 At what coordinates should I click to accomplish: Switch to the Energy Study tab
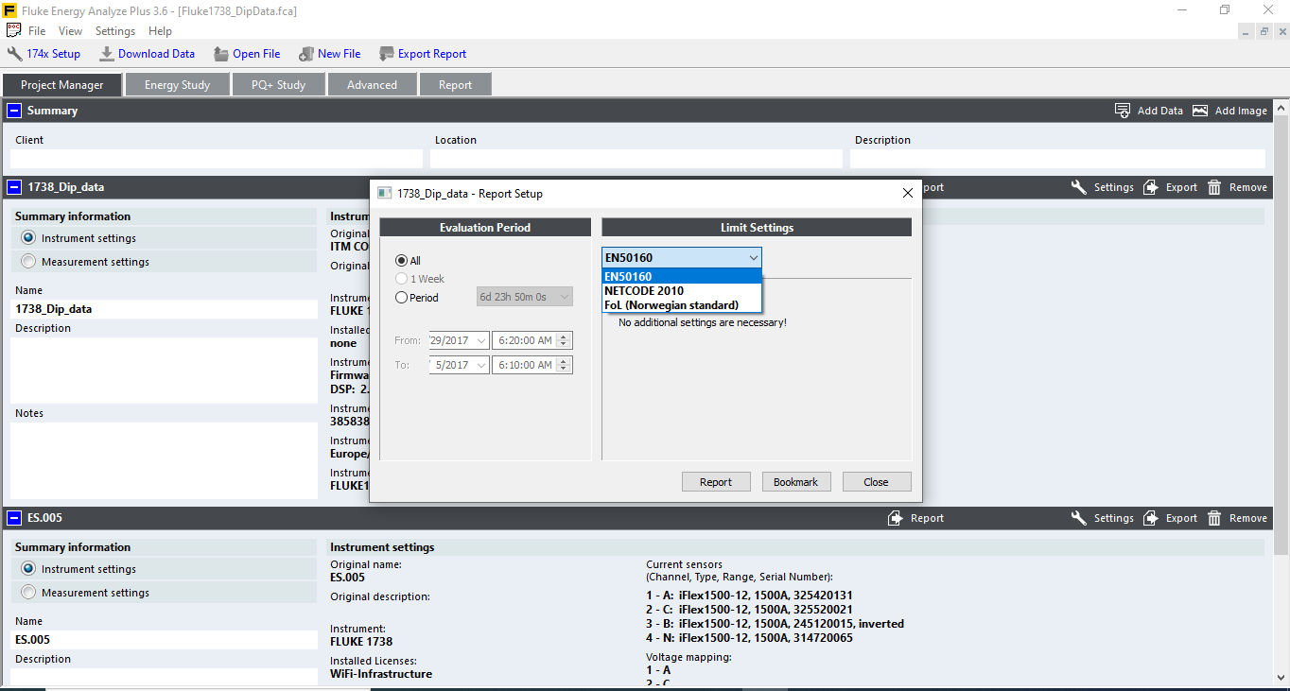(177, 85)
